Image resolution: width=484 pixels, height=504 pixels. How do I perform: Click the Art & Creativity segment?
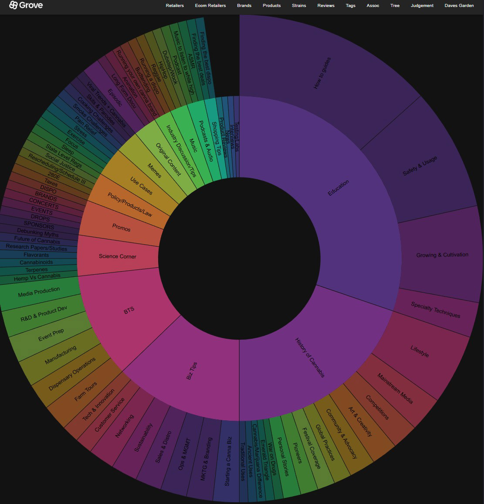click(x=360, y=422)
